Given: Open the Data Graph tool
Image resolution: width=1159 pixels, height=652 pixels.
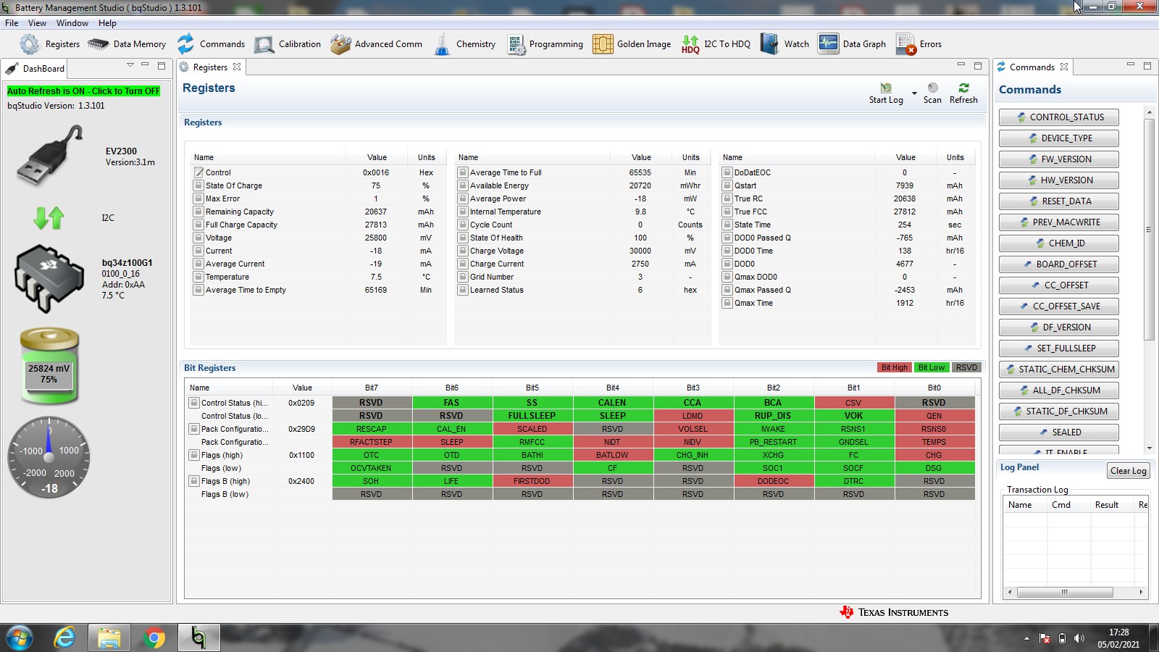Looking at the screenshot, I should pyautogui.click(x=852, y=44).
